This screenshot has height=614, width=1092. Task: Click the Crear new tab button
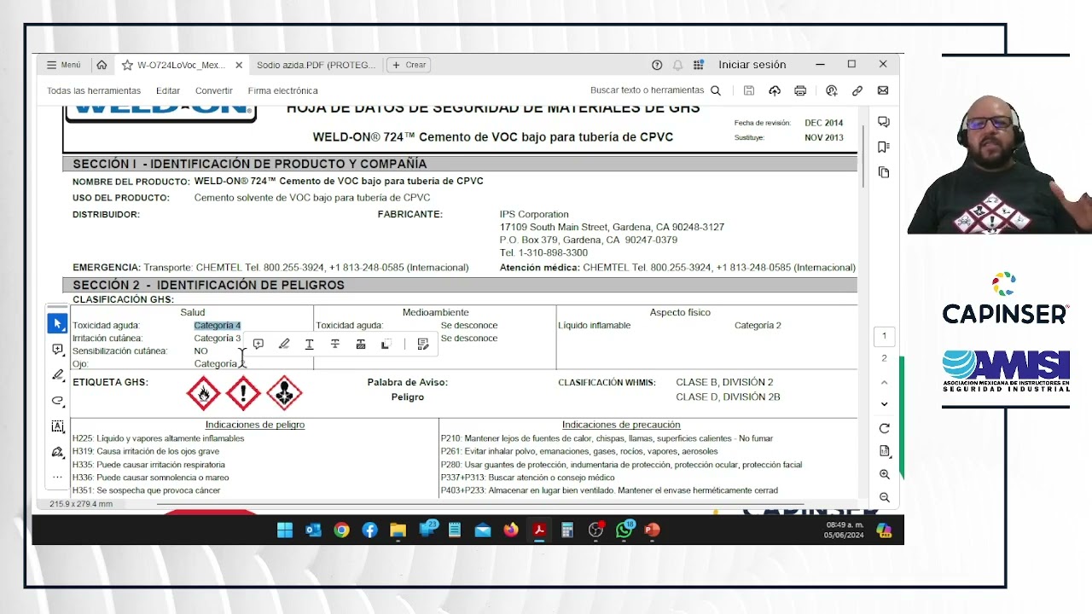click(409, 65)
